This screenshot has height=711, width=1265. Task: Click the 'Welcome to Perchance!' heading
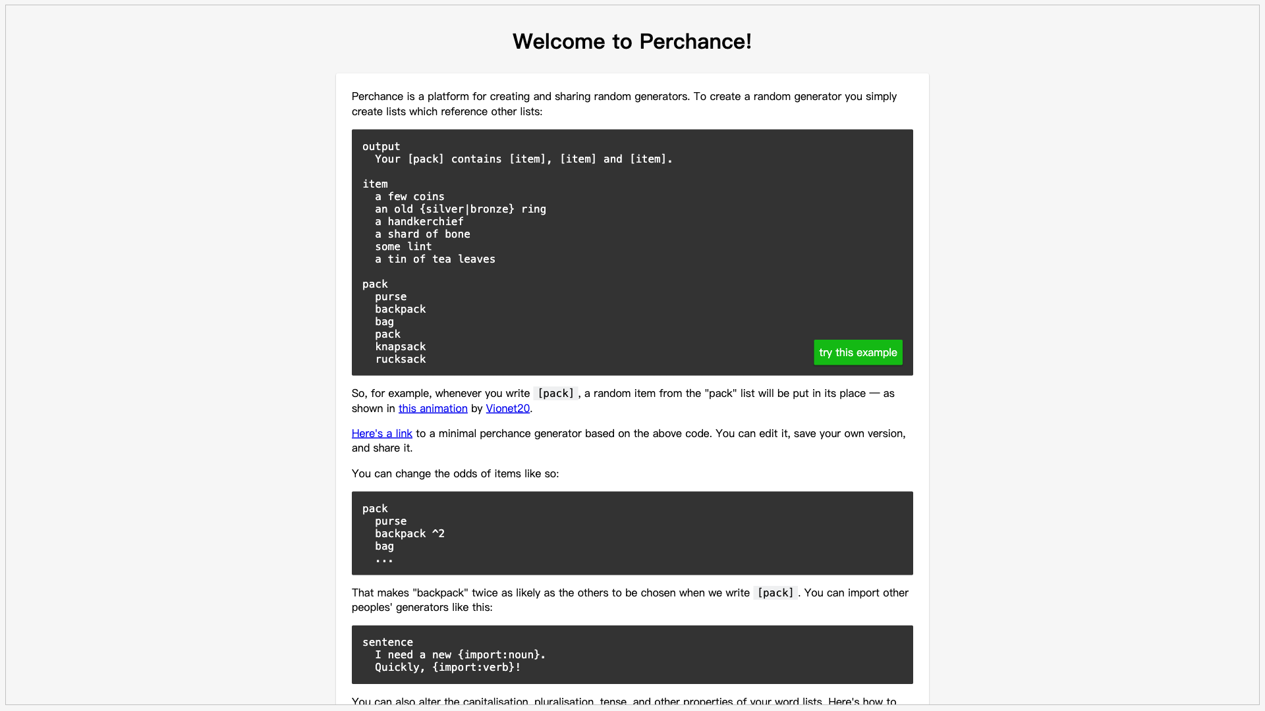pyautogui.click(x=632, y=41)
